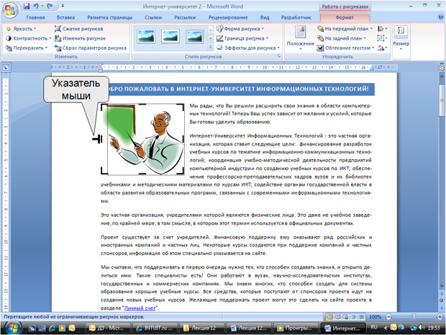Screen dimensions: 446x335
Task: Select the first picture style thumbnail
Action: point(146,37)
